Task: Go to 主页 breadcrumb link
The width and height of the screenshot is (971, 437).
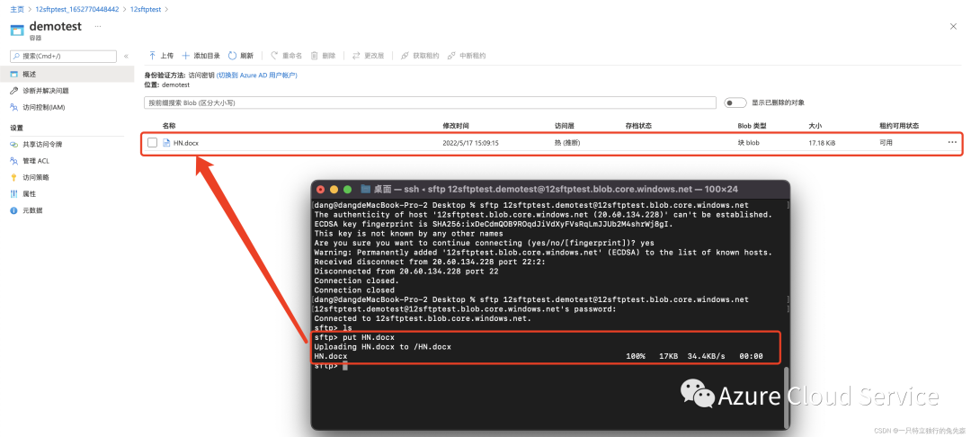Action: point(17,10)
